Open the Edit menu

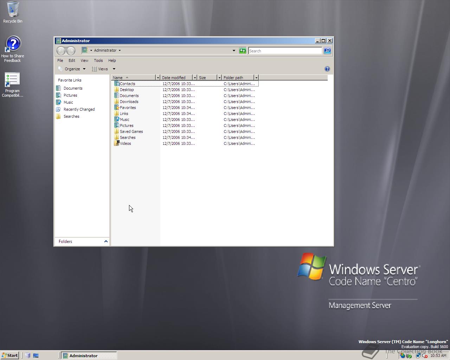[x=72, y=60]
